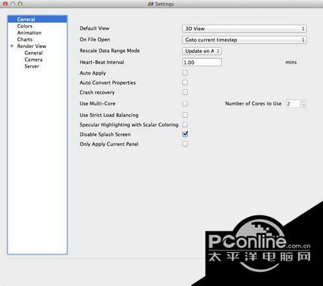Enable Only Apply Current Panel checkbox
This screenshot has width=323, height=286.
(x=185, y=144)
